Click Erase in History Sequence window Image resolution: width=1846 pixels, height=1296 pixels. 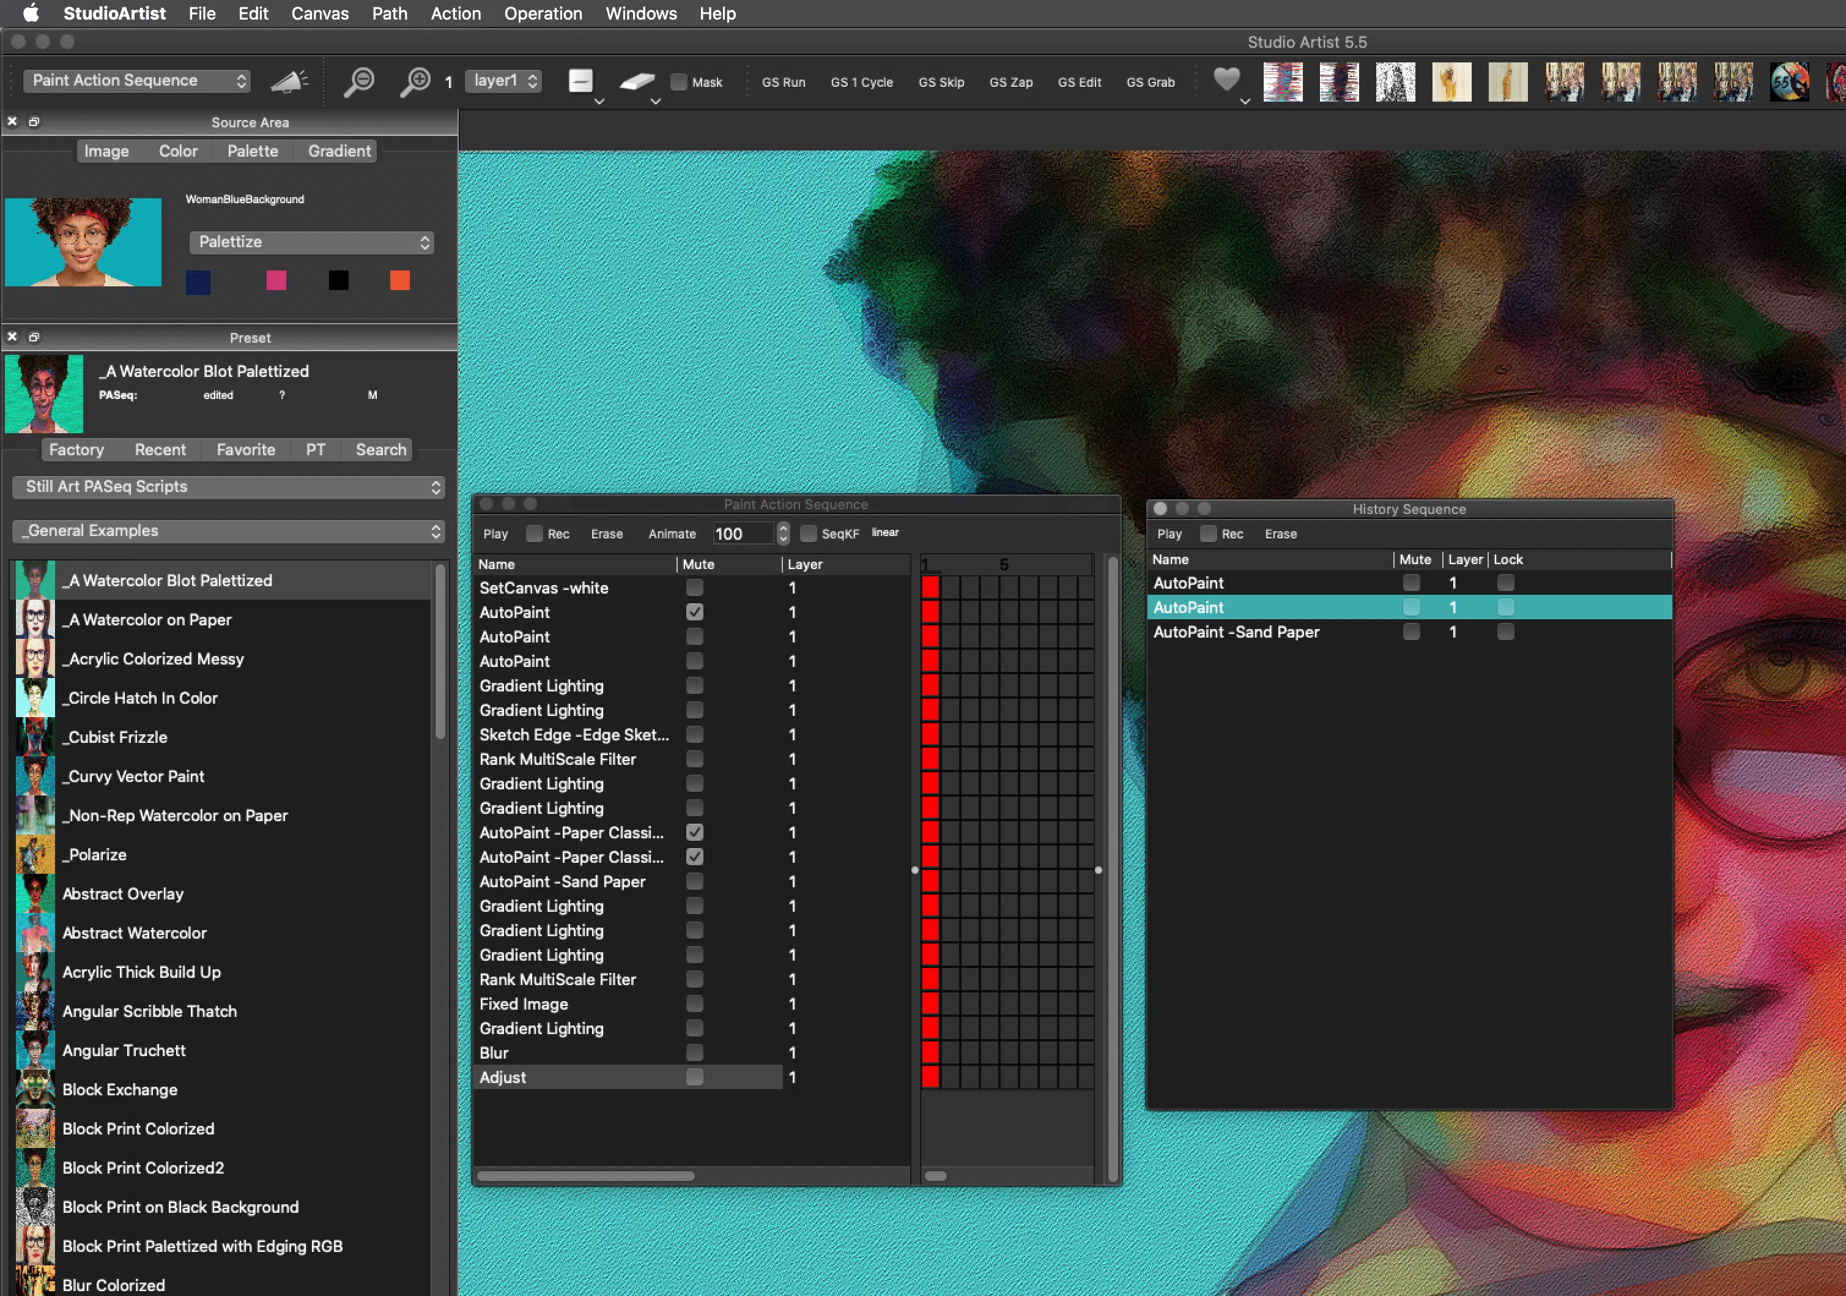[x=1281, y=534]
